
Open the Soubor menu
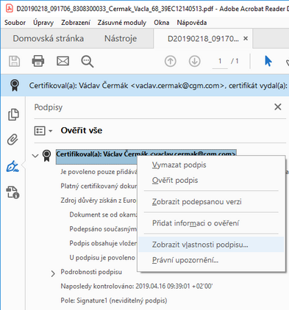pos(15,23)
